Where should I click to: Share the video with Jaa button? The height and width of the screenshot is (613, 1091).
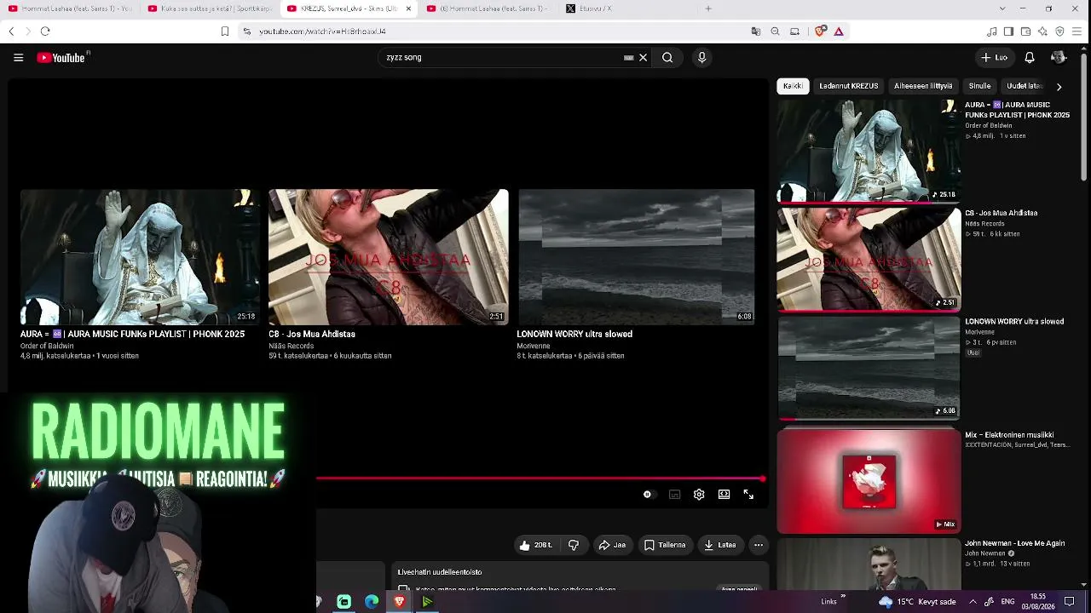(x=612, y=545)
